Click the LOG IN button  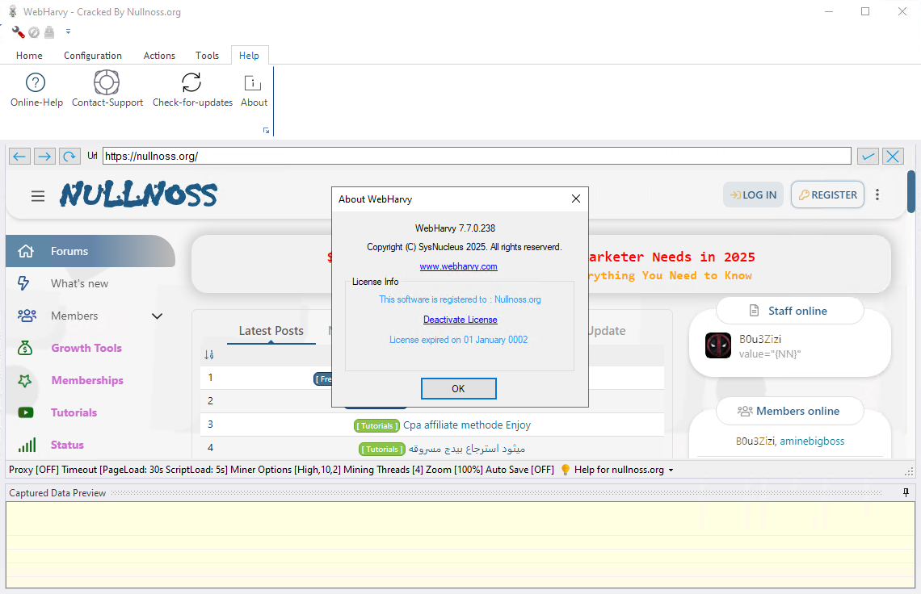753,195
